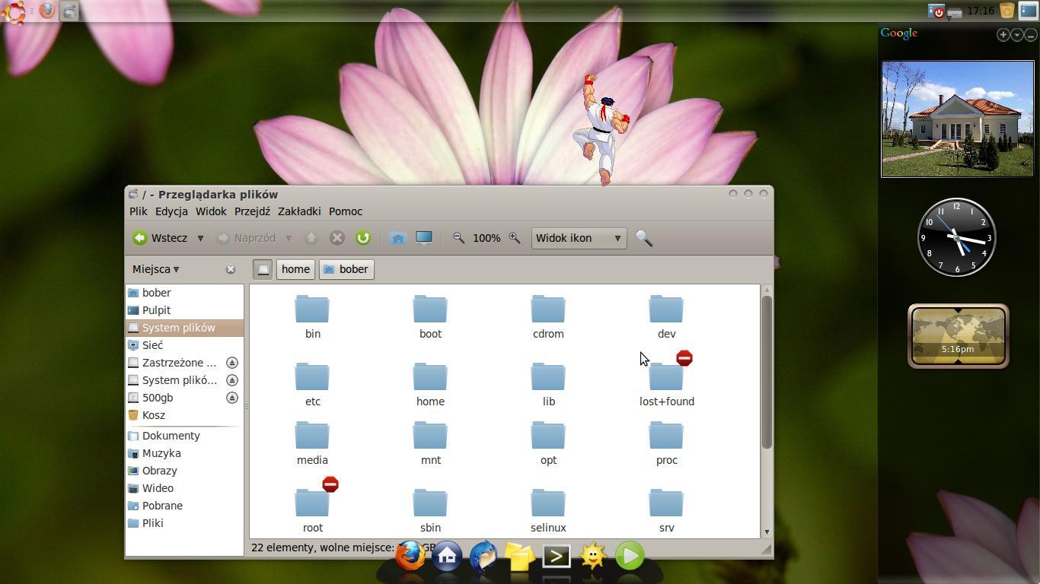The image size is (1040, 584).
Task: Open Kosz trash in sidebar
Action: (x=184, y=415)
